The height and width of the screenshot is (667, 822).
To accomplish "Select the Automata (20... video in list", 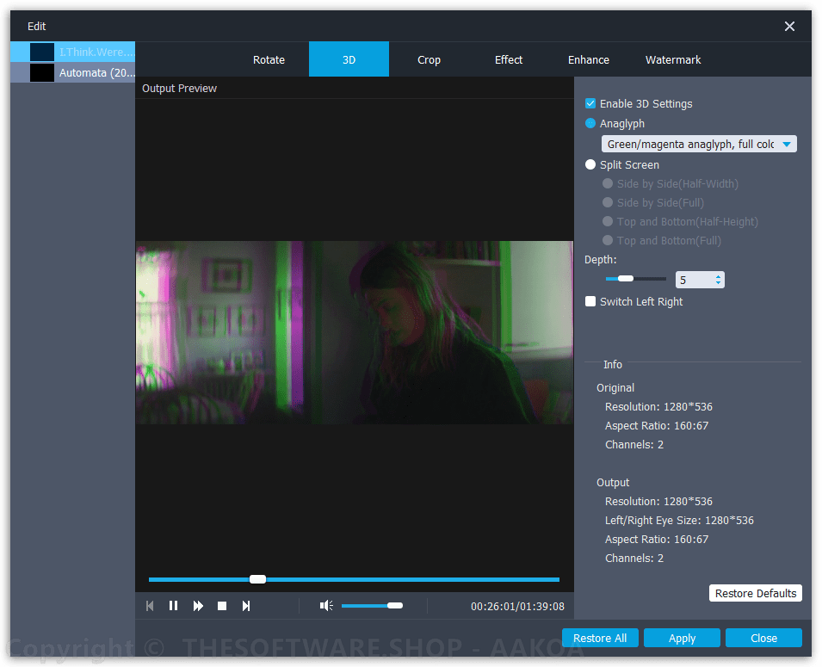I will (73, 72).
